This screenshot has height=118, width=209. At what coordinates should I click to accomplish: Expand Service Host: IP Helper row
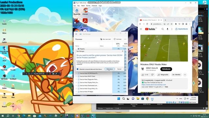(76, 92)
